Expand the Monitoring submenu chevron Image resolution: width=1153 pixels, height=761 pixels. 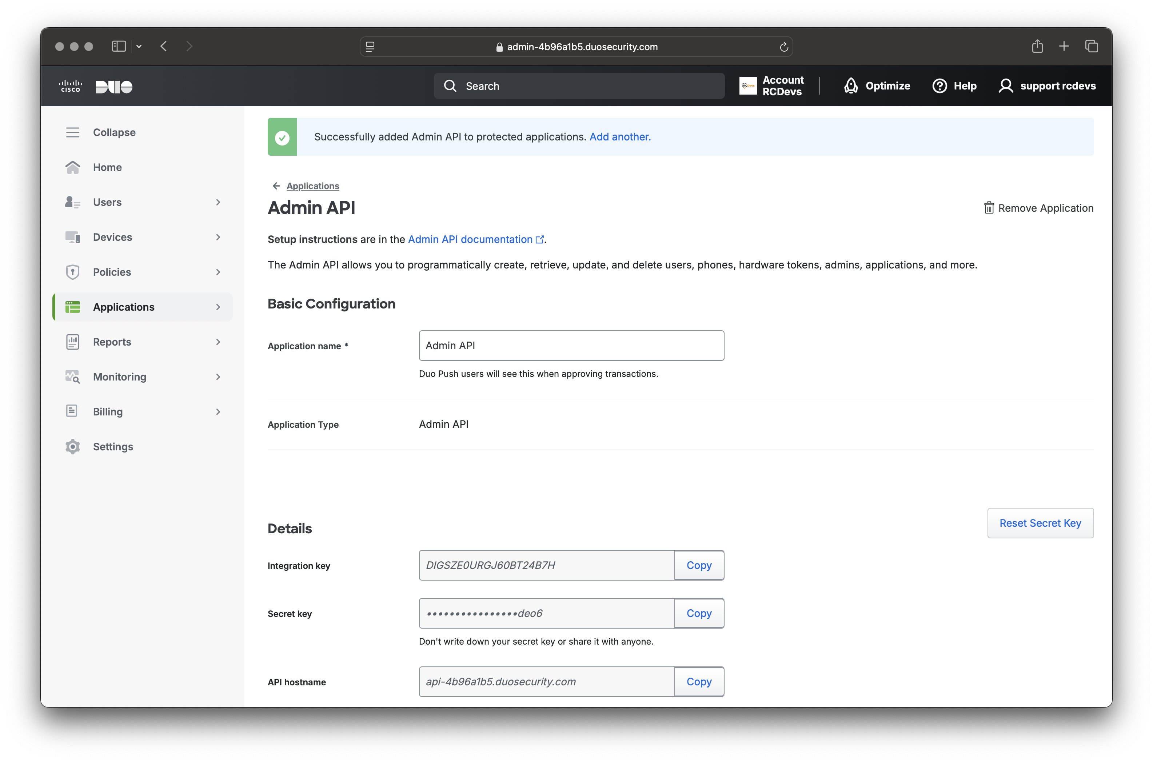tap(218, 377)
